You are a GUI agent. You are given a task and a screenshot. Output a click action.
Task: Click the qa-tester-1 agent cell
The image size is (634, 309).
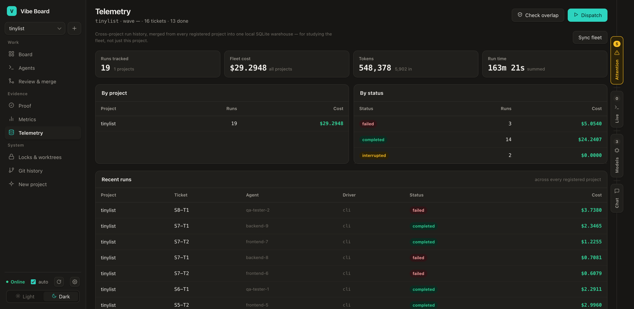tap(257, 289)
